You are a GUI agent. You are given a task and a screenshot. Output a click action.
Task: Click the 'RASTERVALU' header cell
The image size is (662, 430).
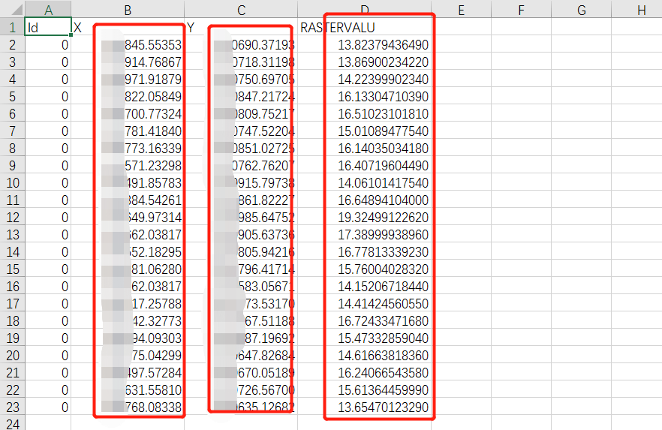[x=364, y=28]
